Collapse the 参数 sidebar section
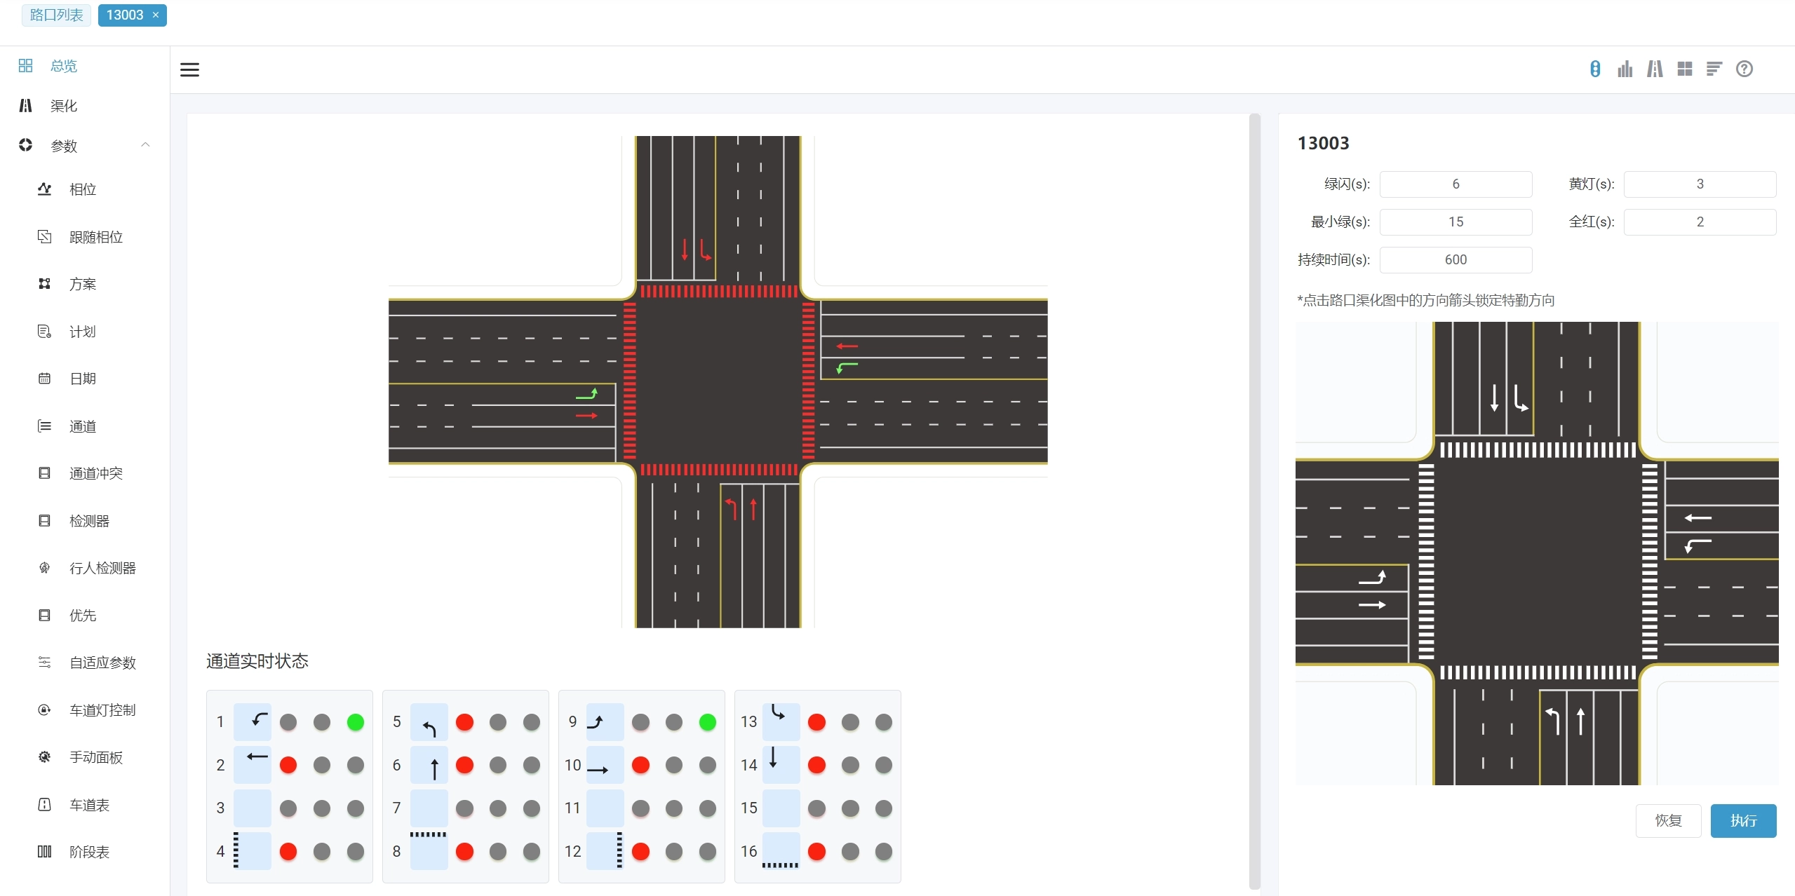 coord(145,145)
